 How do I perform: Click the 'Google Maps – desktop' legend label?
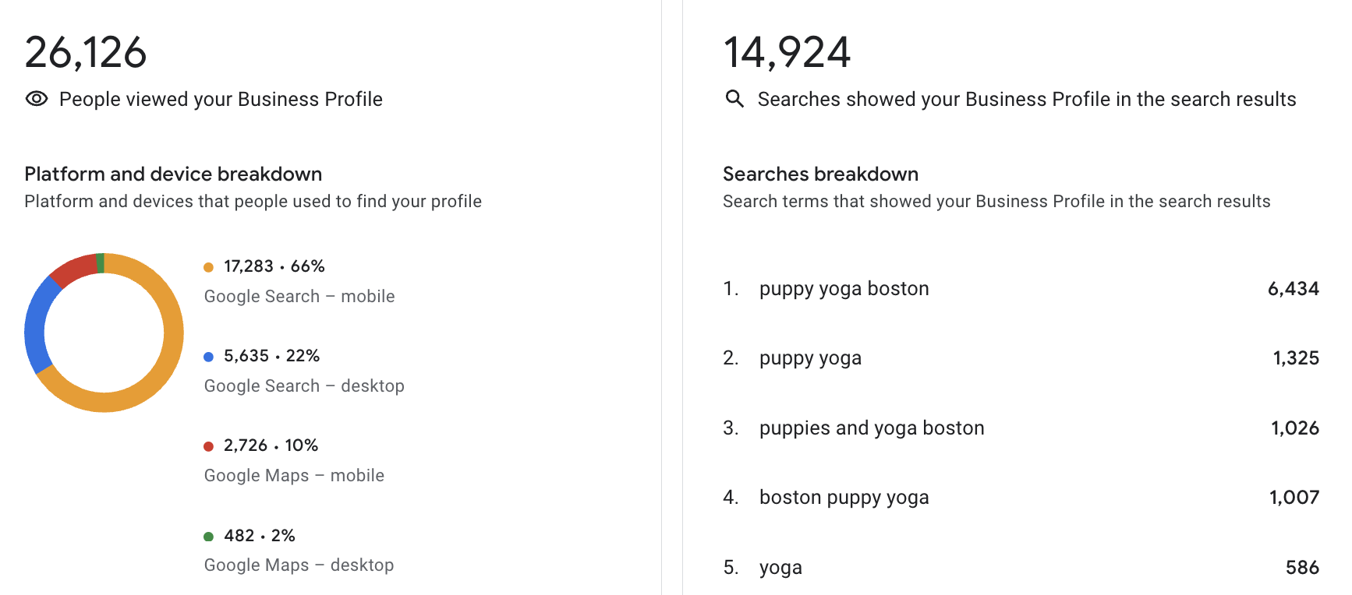(299, 565)
